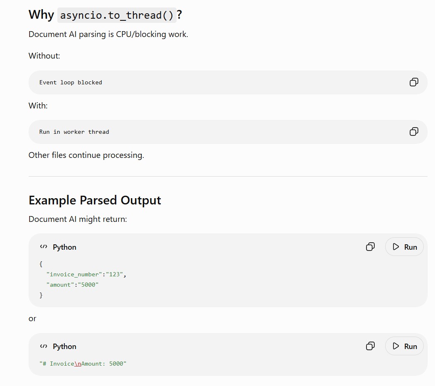Screen dimensions: 435x386
Task: Click the "Example Parsed Output" heading
Action: coord(95,200)
